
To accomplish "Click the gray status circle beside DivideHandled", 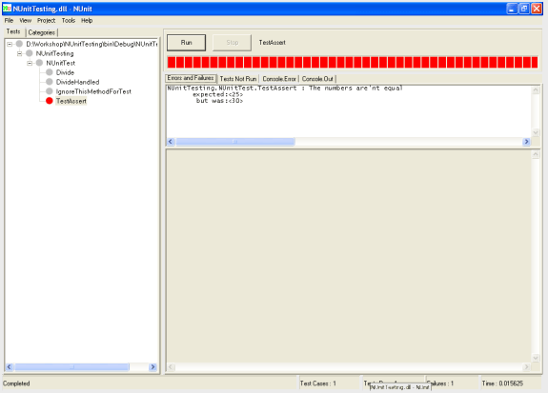I will (50, 82).
